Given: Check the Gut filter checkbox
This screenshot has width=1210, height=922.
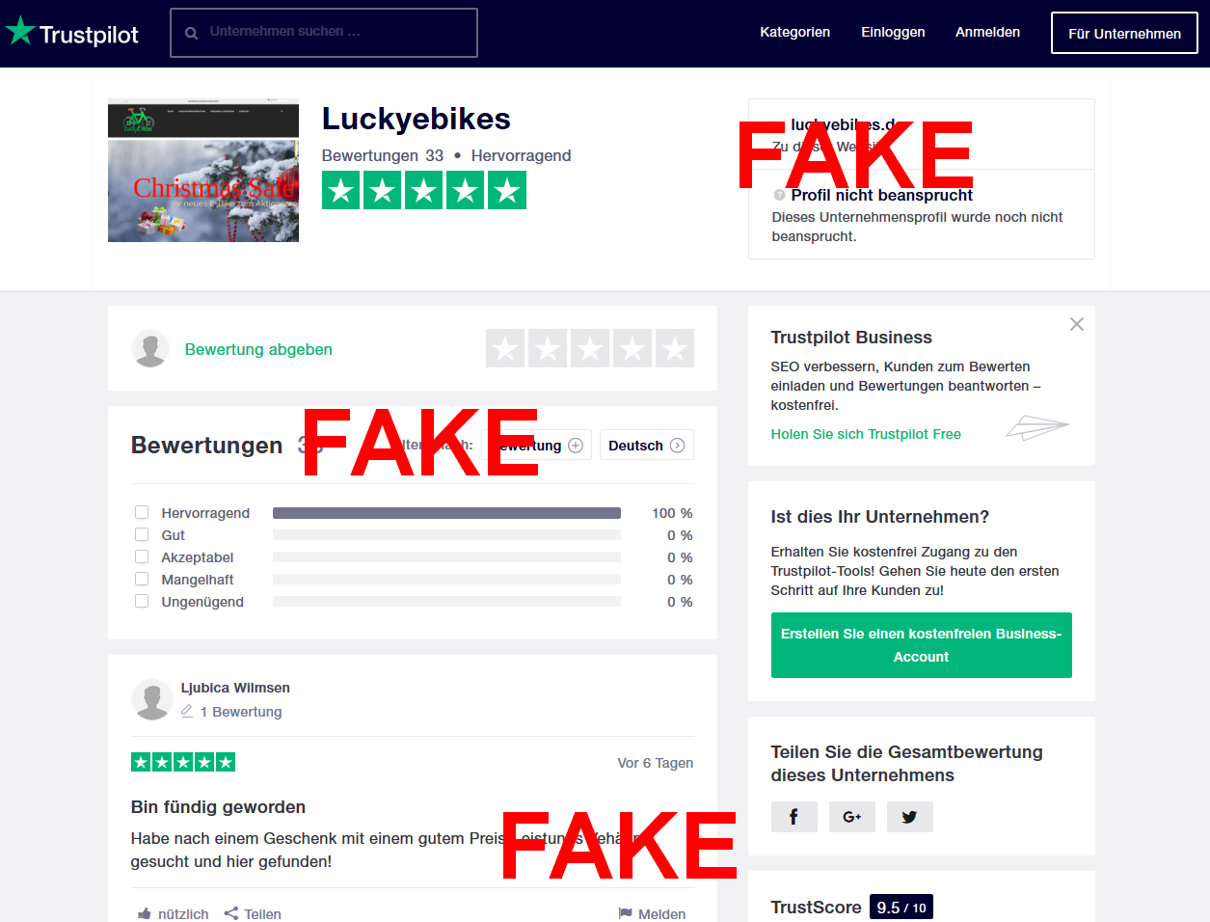Looking at the screenshot, I should (142, 534).
